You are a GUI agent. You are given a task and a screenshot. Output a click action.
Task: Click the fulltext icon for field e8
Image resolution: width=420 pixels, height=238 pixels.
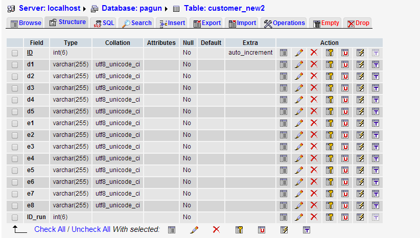[376, 205]
